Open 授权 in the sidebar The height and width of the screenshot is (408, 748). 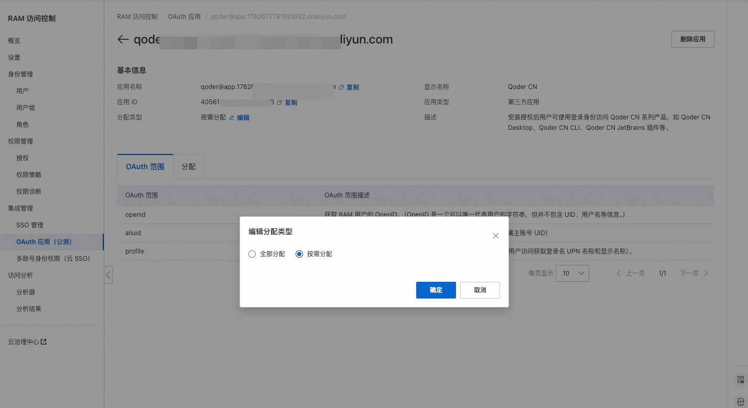23,158
